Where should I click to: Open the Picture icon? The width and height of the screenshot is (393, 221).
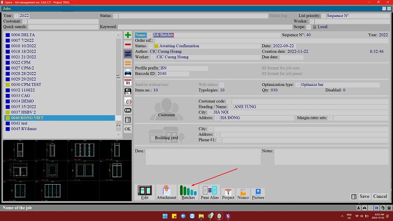[x=258, y=194]
